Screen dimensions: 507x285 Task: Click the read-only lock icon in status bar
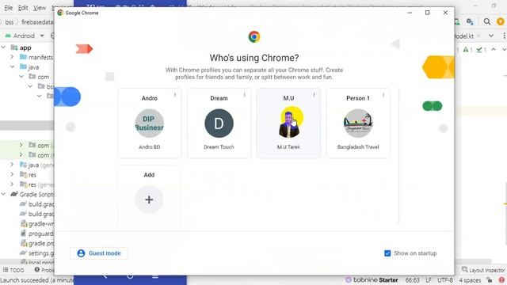[490, 280]
